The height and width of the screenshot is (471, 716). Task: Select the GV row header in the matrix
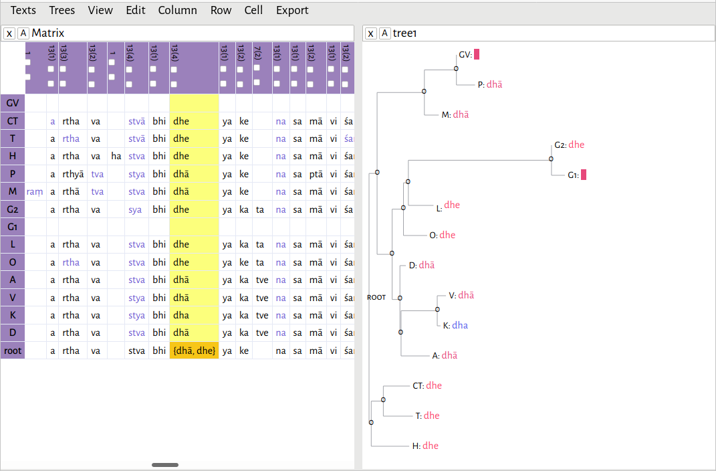pyautogui.click(x=12, y=103)
